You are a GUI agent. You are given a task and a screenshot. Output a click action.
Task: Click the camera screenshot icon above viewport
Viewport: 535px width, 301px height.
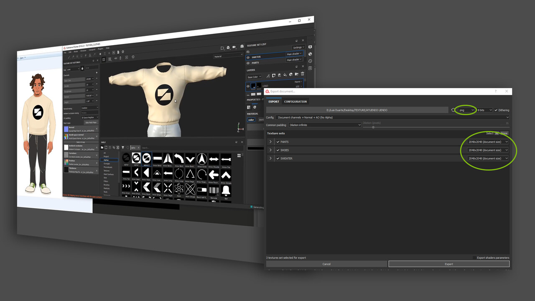[x=242, y=46]
